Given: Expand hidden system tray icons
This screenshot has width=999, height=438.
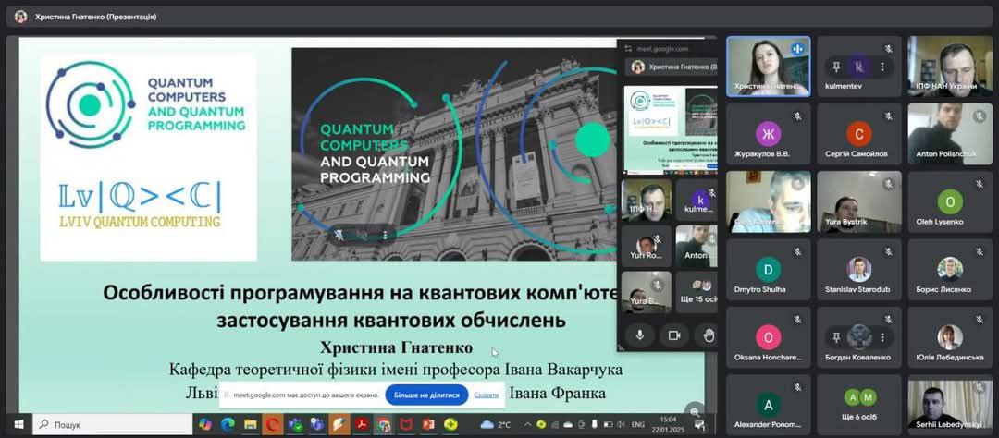Looking at the screenshot, I should point(526,424).
